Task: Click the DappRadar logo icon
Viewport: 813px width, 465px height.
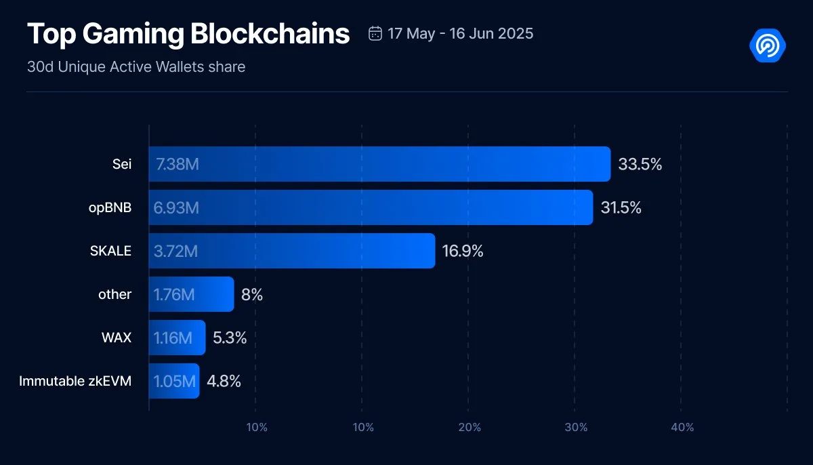Action: 768,45
